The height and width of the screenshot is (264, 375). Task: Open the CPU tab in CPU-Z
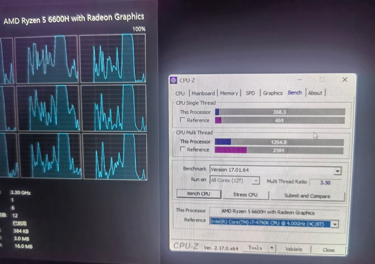pos(180,93)
